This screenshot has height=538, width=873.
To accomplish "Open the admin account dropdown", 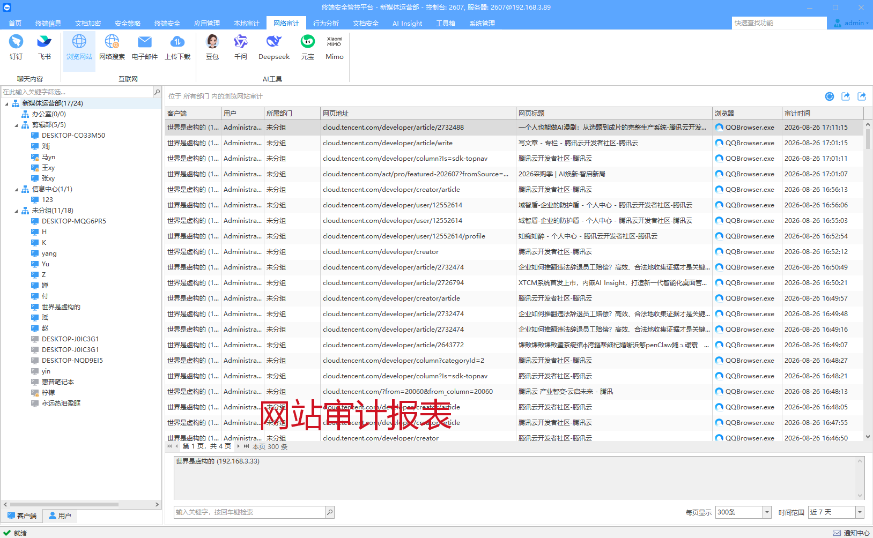I will (867, 23).
